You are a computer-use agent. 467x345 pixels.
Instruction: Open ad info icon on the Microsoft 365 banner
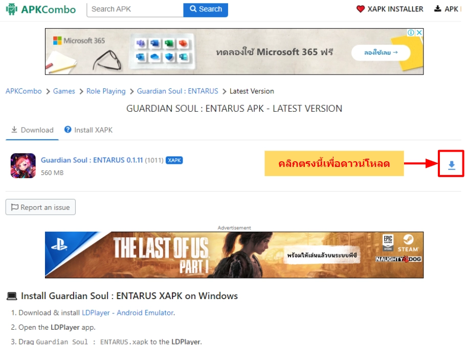[411, 32]
